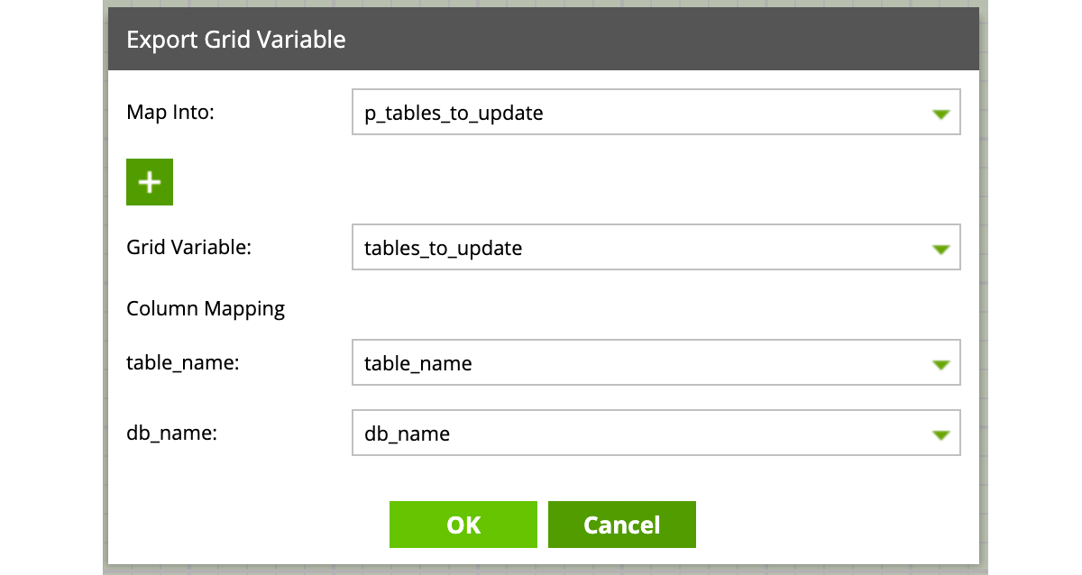Click the Column Mapping heading

tap(206, 309)
